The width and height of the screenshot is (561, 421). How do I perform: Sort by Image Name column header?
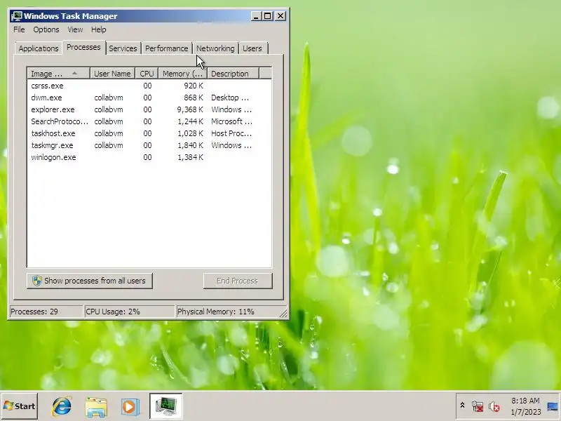(x=59, y=74)
